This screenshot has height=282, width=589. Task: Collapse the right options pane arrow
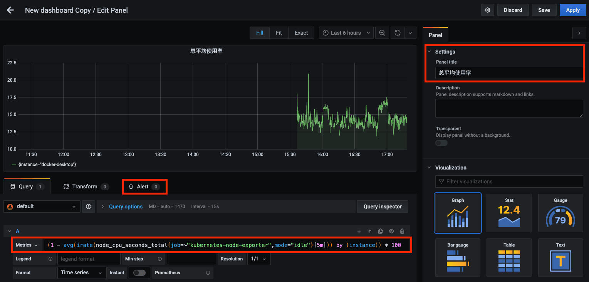pos(579,33)
